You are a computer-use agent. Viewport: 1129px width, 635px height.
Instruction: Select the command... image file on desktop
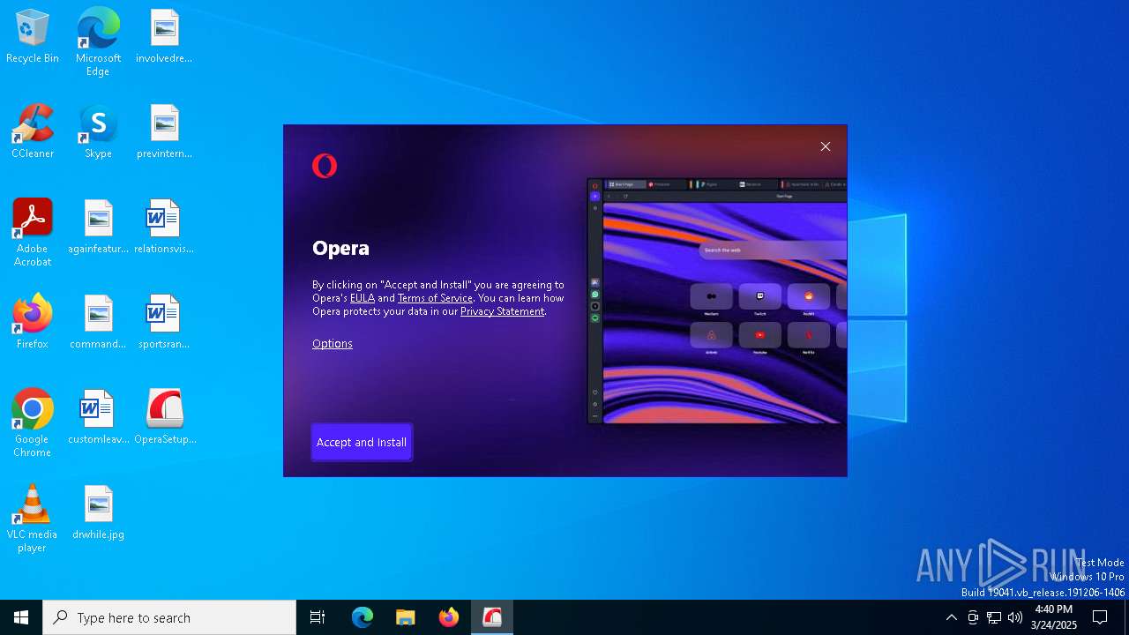[x=98, y=322]
